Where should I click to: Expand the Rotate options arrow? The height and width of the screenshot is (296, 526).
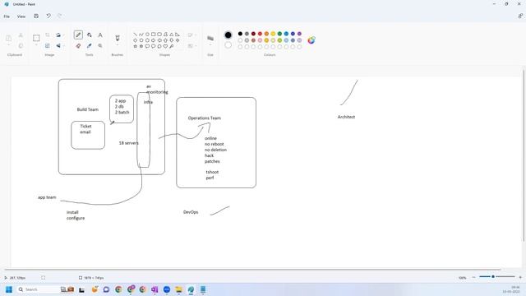click(64, 35)
